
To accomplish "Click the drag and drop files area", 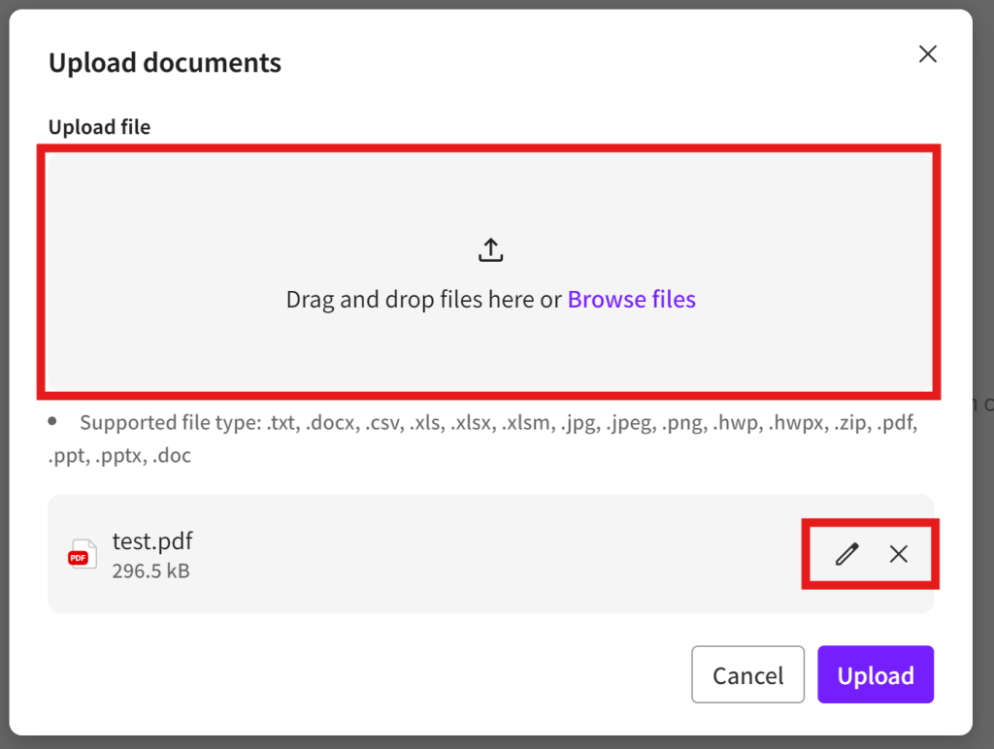I will tap(490, 272).
